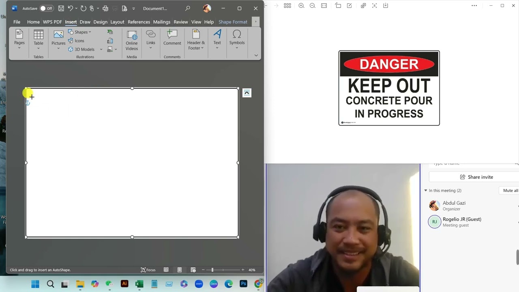Open Excel from taskbar

tap(139, 284)
